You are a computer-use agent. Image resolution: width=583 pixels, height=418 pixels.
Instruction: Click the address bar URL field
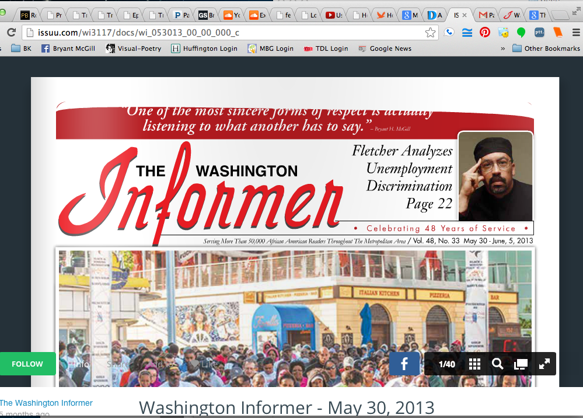[230, 33]
